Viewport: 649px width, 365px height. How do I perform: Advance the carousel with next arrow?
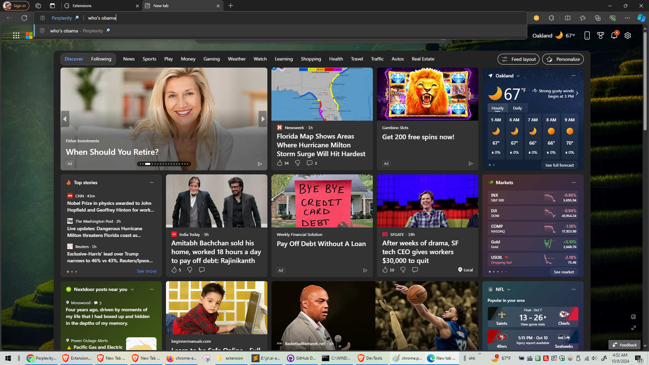(x=263, y=119)
